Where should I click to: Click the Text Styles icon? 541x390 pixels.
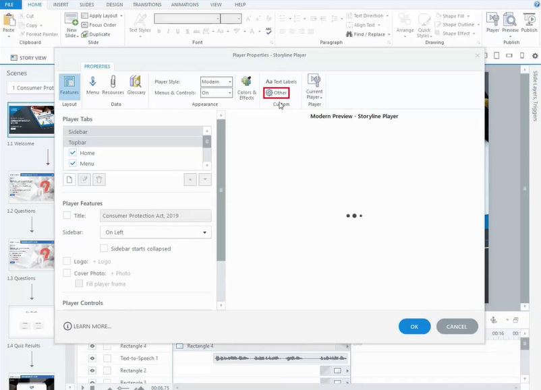tap(140, 25)
